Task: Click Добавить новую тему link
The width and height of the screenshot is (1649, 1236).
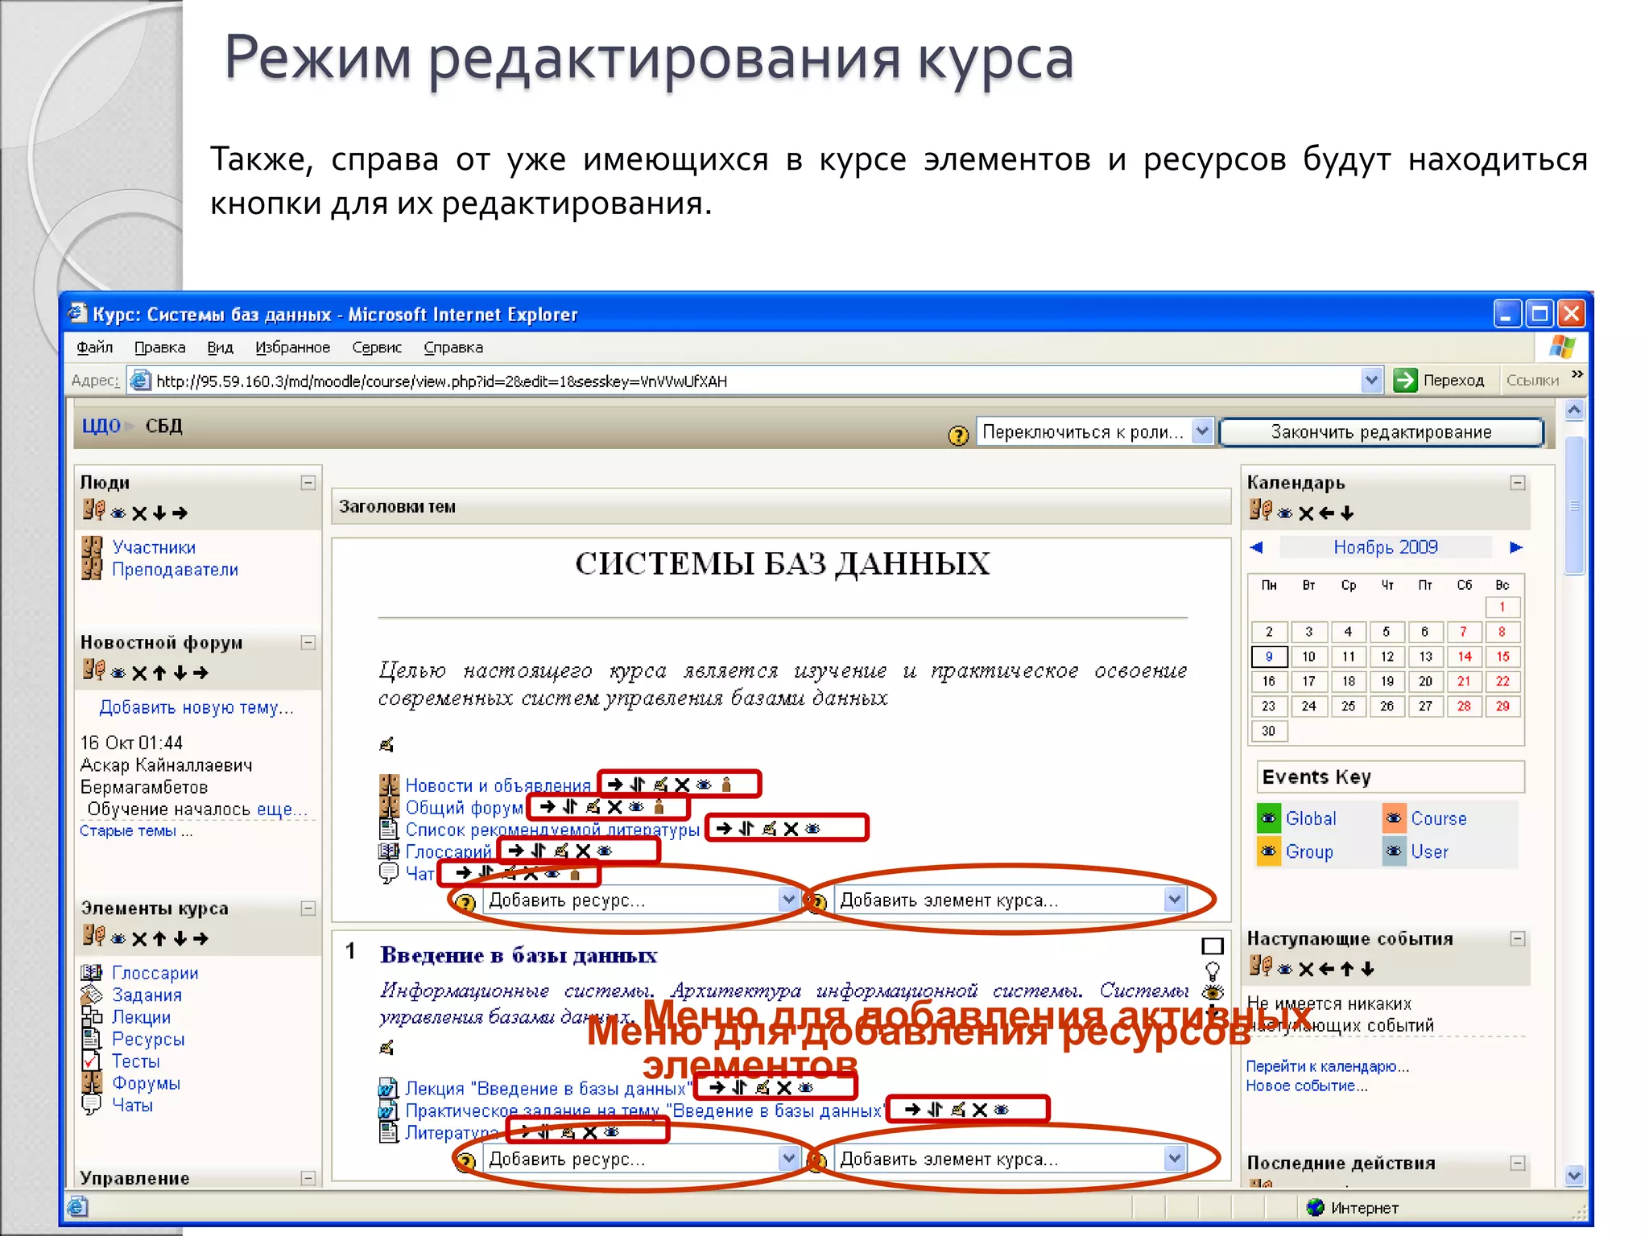Action: tap(196, 707)
